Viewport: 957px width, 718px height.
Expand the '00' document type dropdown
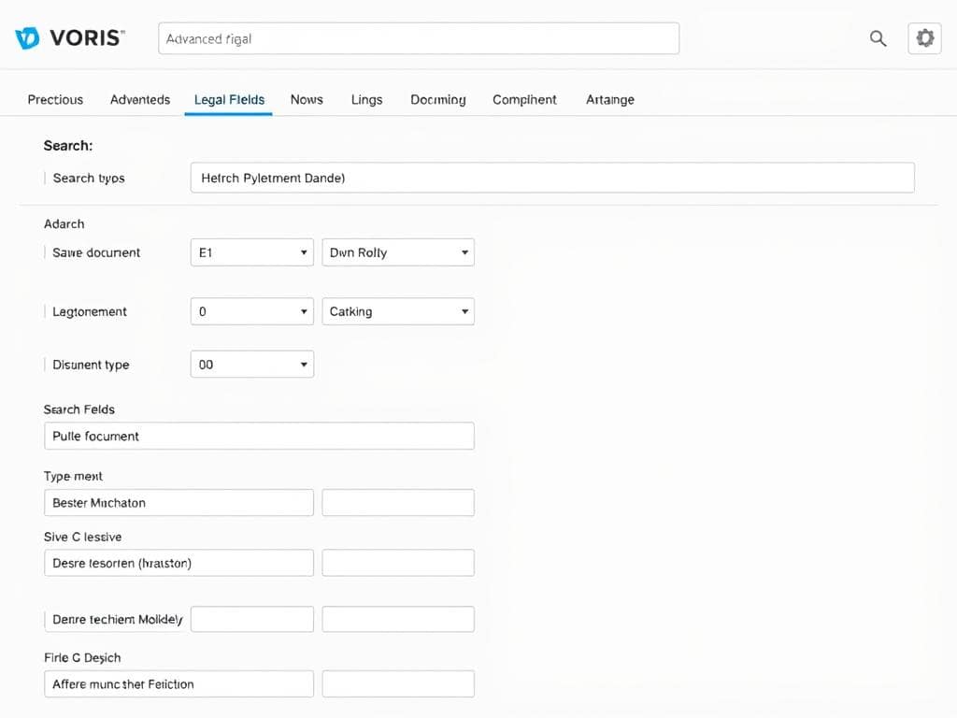pos(251,364)
